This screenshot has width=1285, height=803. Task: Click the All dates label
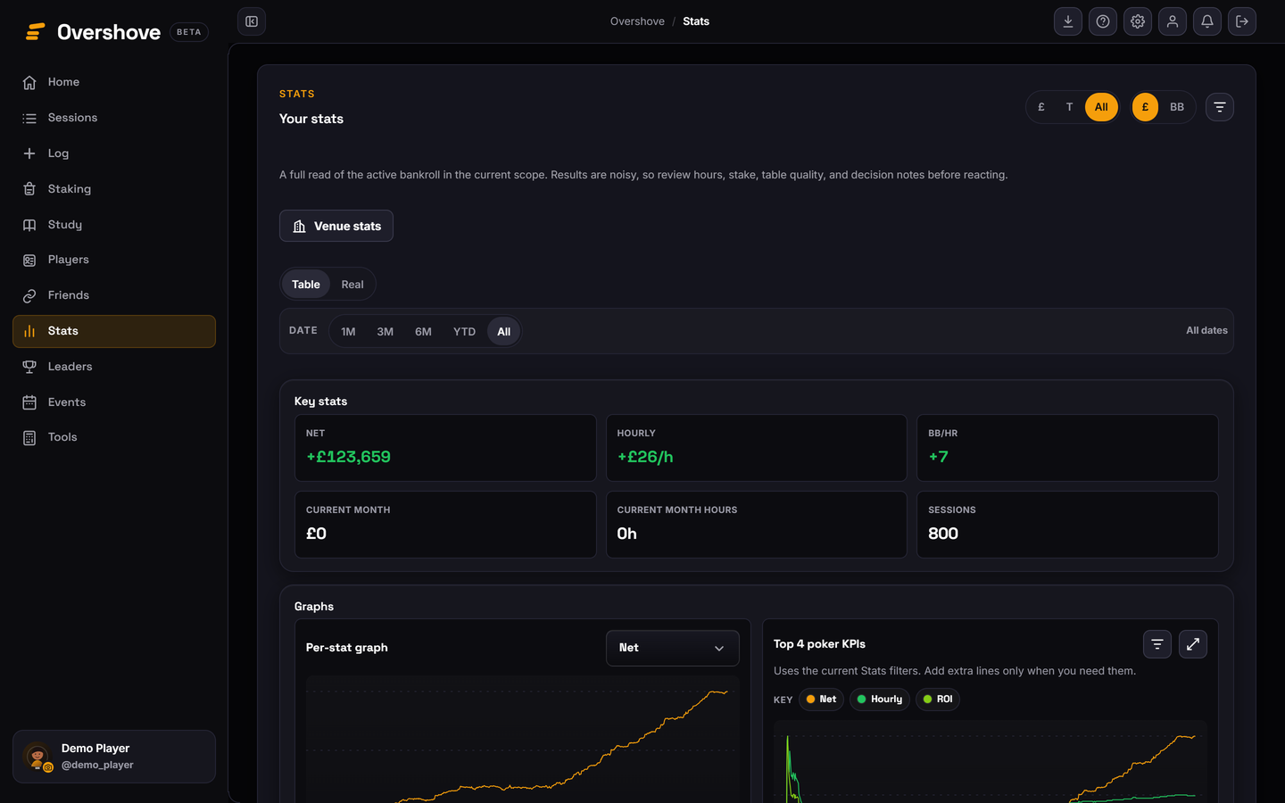click(x=1206, y=331)
